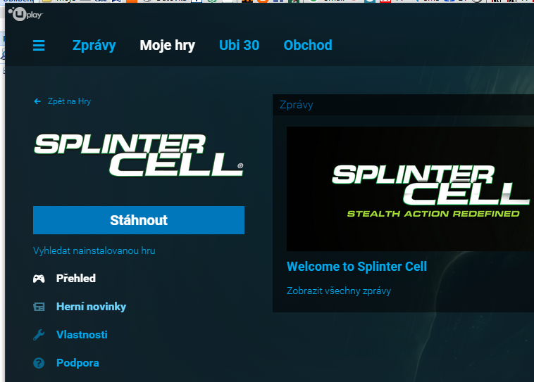Click the wrench icon beside Vlastnosti
This screenshot has width=534, height=382.
pyautogui.click(x=39, y=335)
